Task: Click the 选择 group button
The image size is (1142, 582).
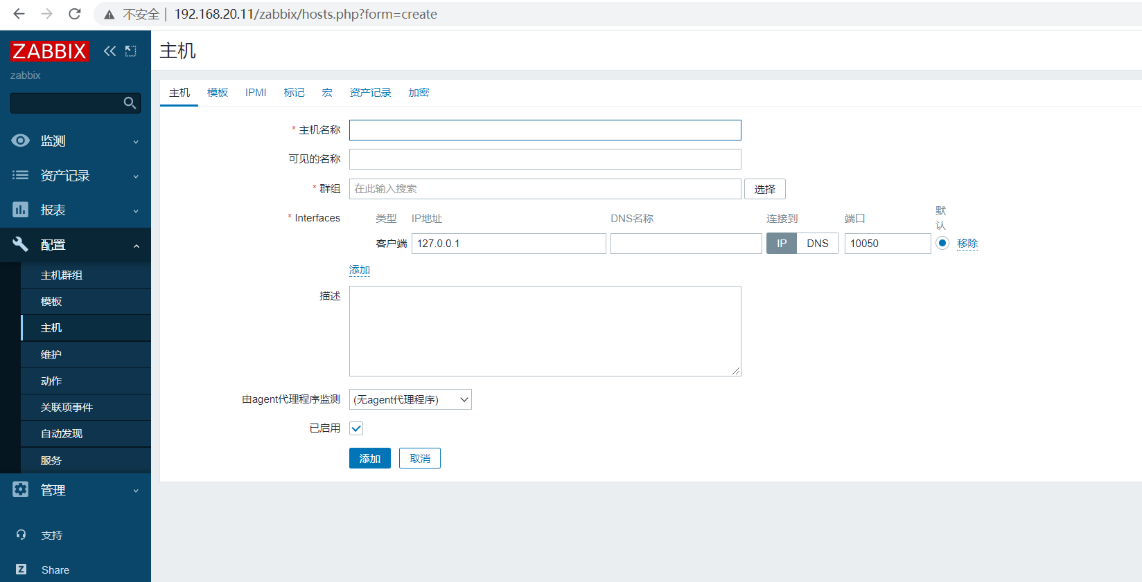Action: coord(765,189)
